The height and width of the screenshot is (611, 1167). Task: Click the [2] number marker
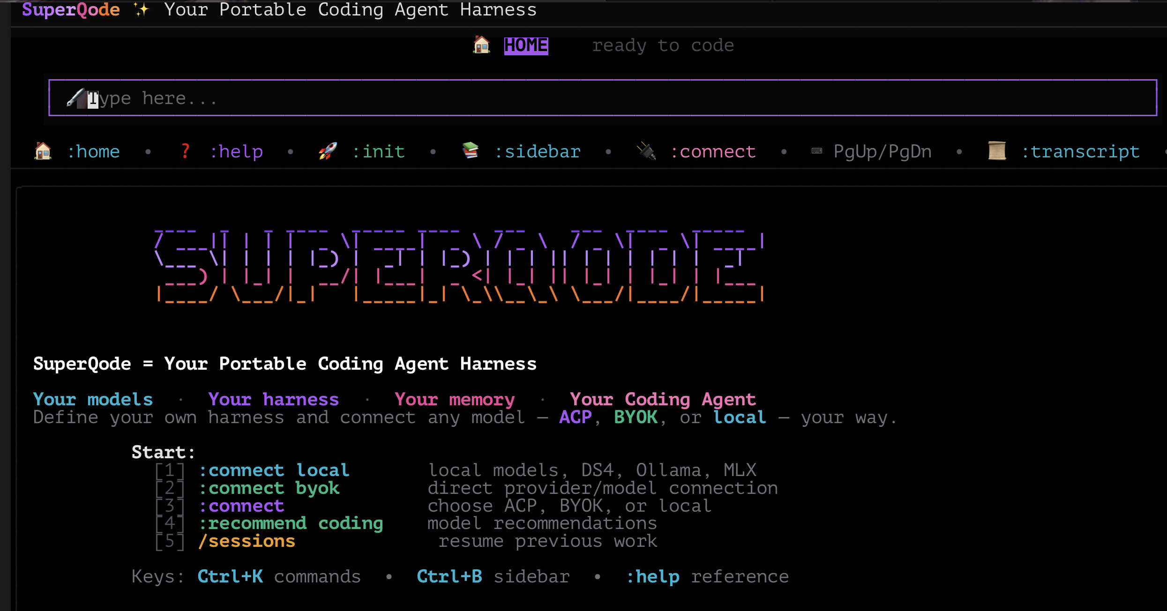pos(170,488)
